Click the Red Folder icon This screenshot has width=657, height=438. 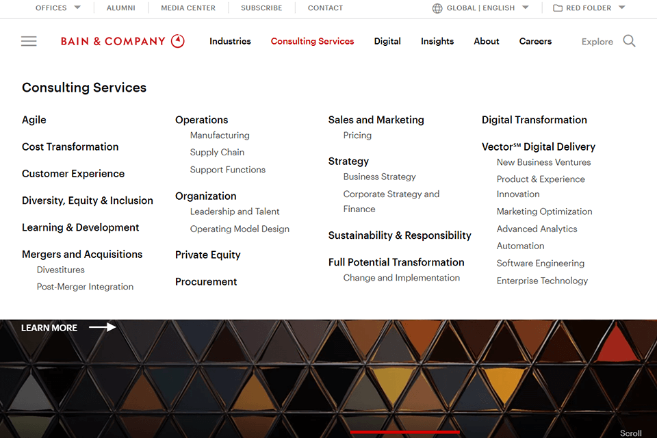558,8
